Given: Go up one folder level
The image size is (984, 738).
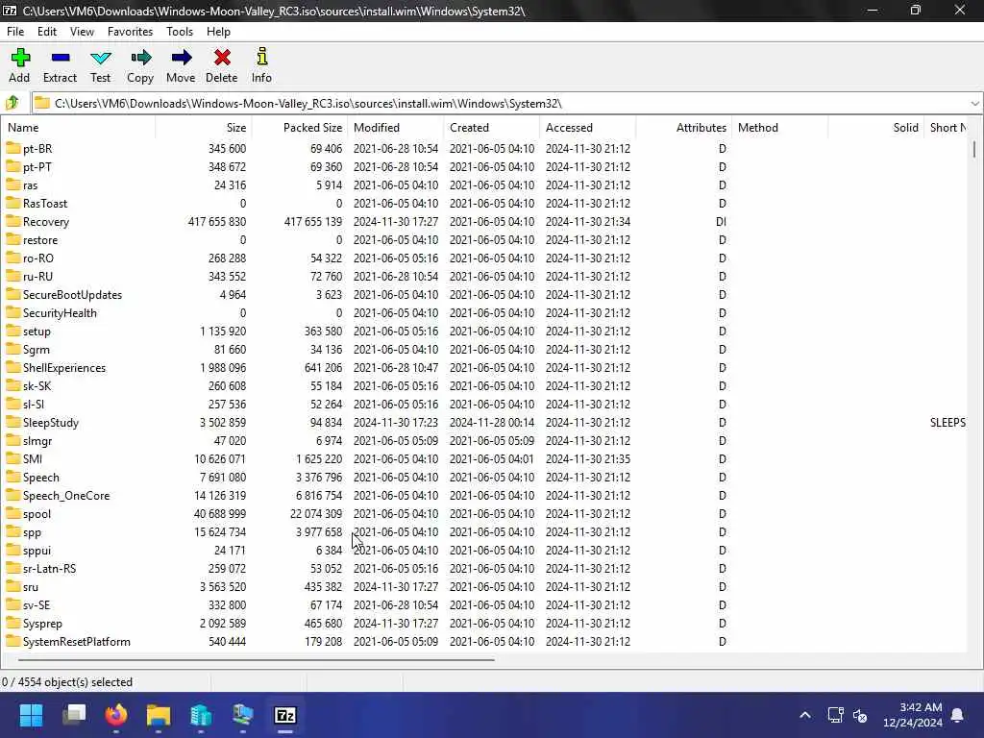Looking at the screenshot, I should coord(12,103).
